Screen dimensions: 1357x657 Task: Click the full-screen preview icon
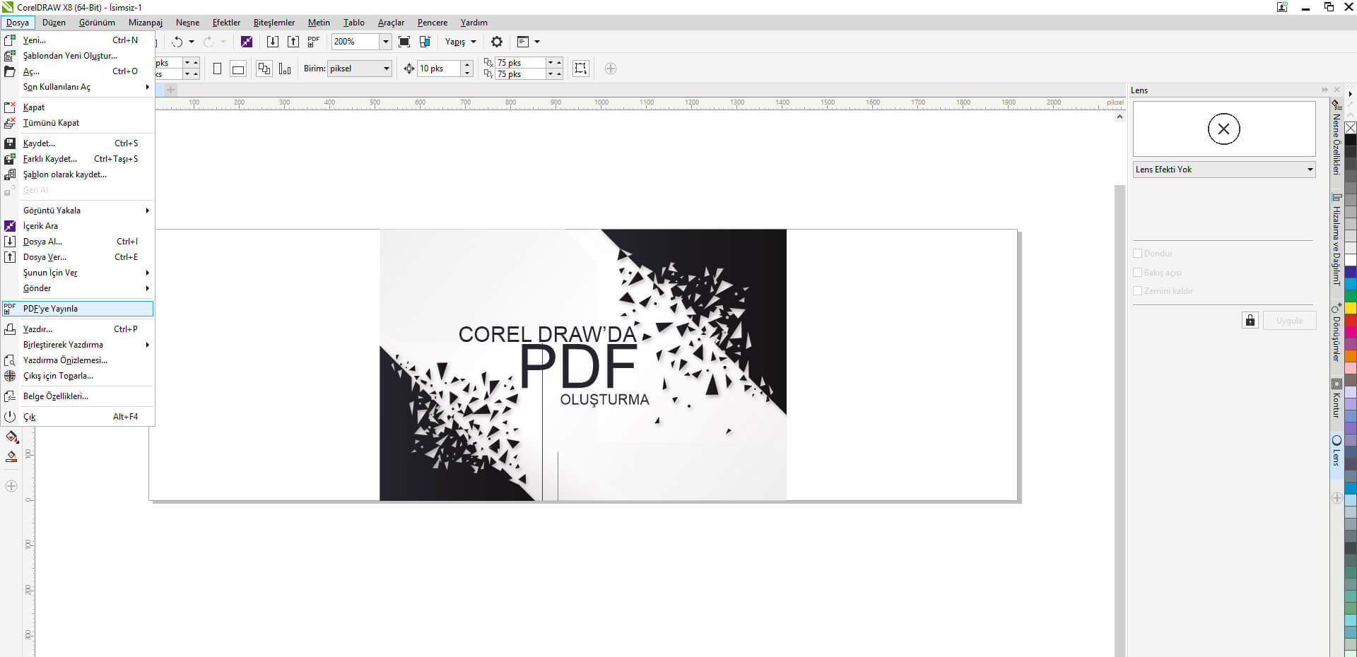click(x=404, y=42)
